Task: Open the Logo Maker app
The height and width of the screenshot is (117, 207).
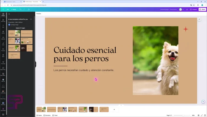Action: pos(3,109)
